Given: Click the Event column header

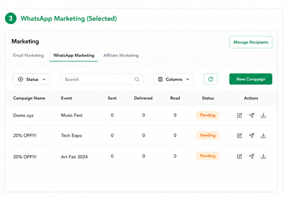Looking at the screenshot, I should click(66, 98).
